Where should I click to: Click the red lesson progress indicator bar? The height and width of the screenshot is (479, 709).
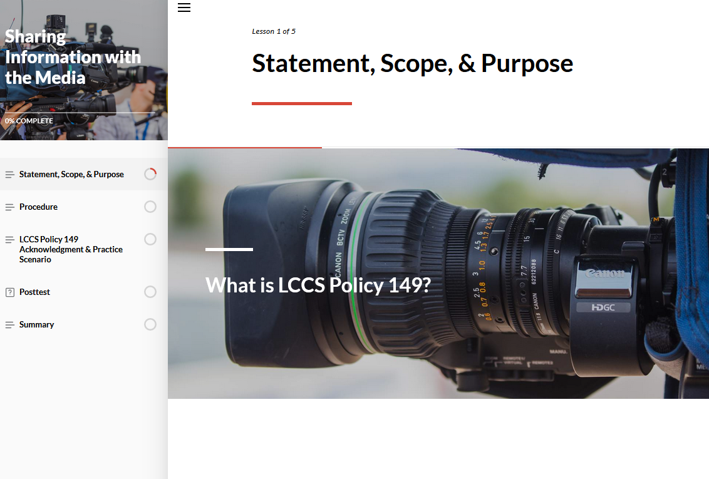[245, 147]
